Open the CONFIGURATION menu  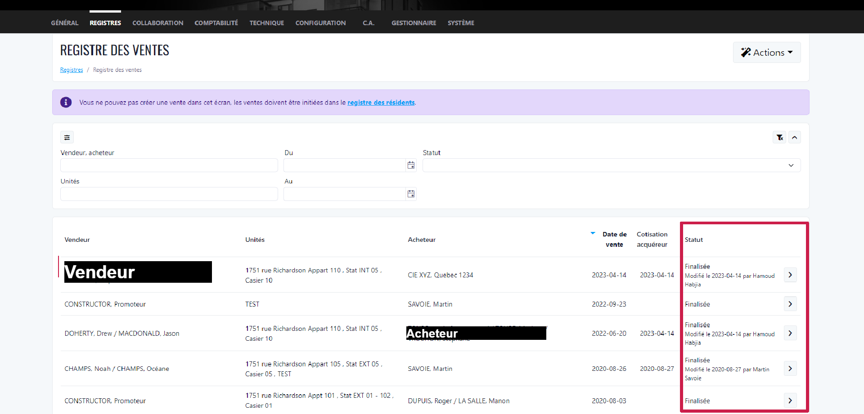[320, 23]
